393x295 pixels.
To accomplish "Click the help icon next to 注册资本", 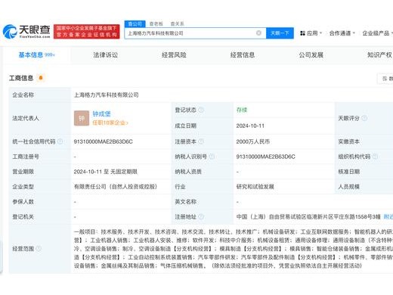I will click(201, 141).
